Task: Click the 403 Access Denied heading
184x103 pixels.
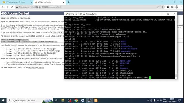Action: point(15,13)
